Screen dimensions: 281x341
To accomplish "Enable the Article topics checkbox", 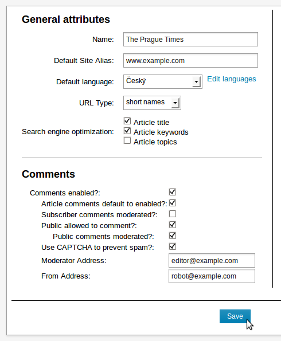I will pyautogui.click(x=127, y=141).
